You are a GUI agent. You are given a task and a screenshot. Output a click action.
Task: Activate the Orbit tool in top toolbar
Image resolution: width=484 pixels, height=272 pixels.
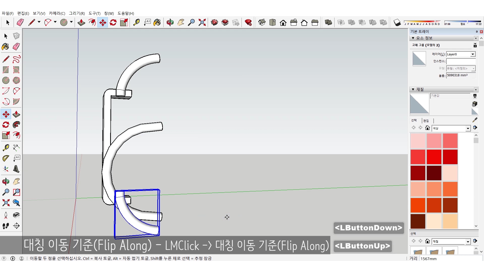(x=170, y=22)
